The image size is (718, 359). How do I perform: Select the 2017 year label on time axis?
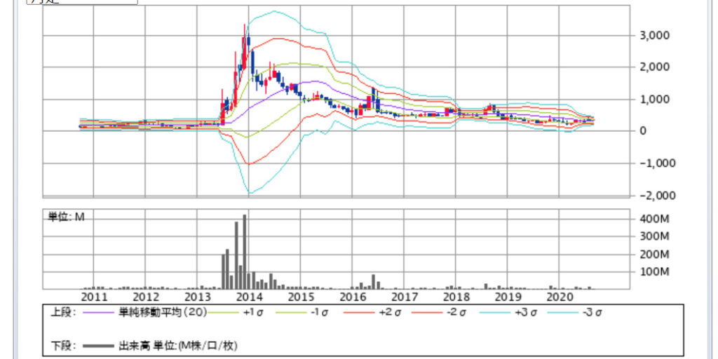point(405,297)
